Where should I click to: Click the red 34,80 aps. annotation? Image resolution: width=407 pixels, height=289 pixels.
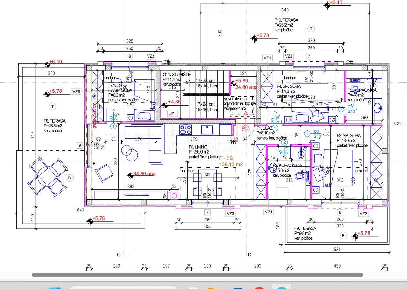click(145, 174)
